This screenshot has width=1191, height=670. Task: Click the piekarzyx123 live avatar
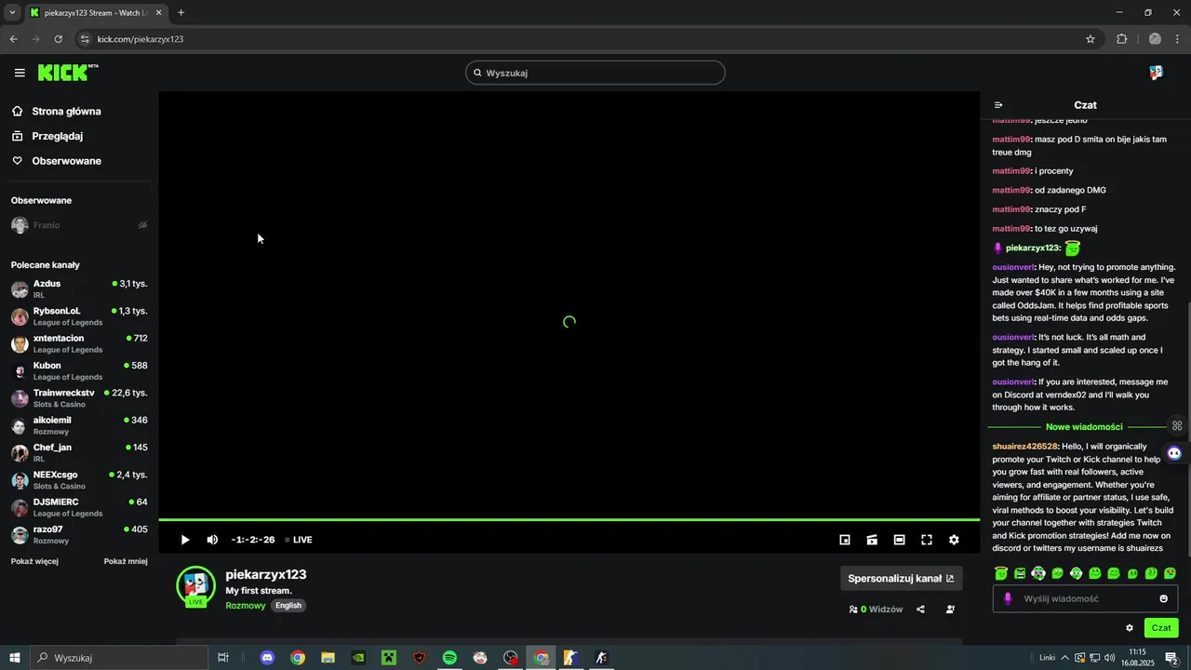tap(195, 585)
